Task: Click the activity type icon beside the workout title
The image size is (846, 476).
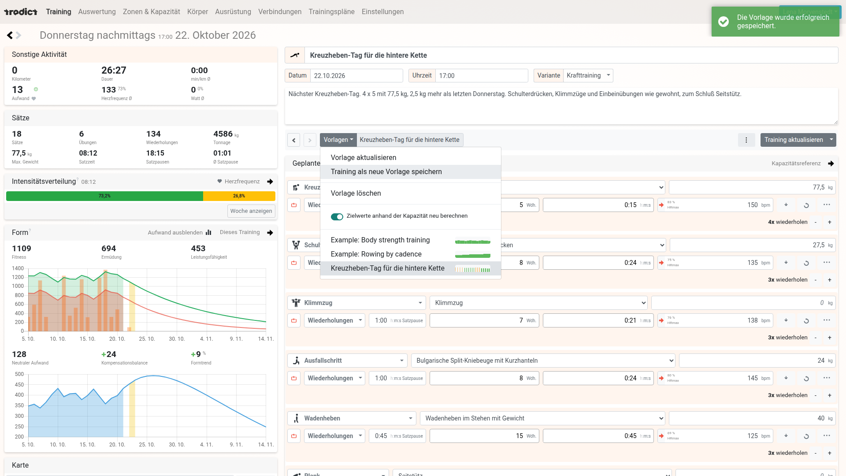Action: click(295, 56)
